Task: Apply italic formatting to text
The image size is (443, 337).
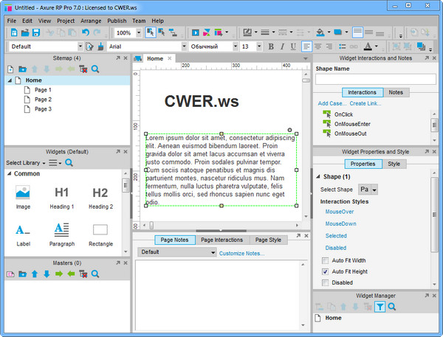Action: (283, 46)
